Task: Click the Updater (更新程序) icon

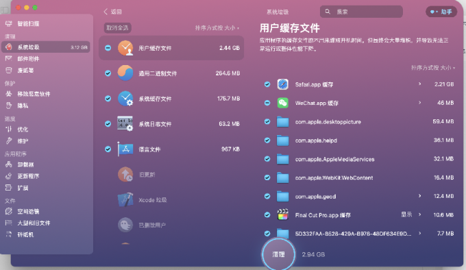Action: pos(9,176)
